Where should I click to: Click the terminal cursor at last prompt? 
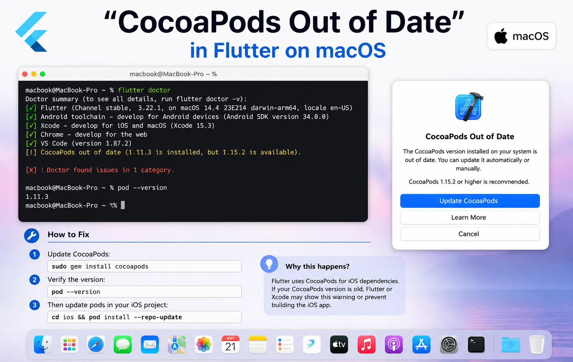pyautogui.click(x=123, y=205)
